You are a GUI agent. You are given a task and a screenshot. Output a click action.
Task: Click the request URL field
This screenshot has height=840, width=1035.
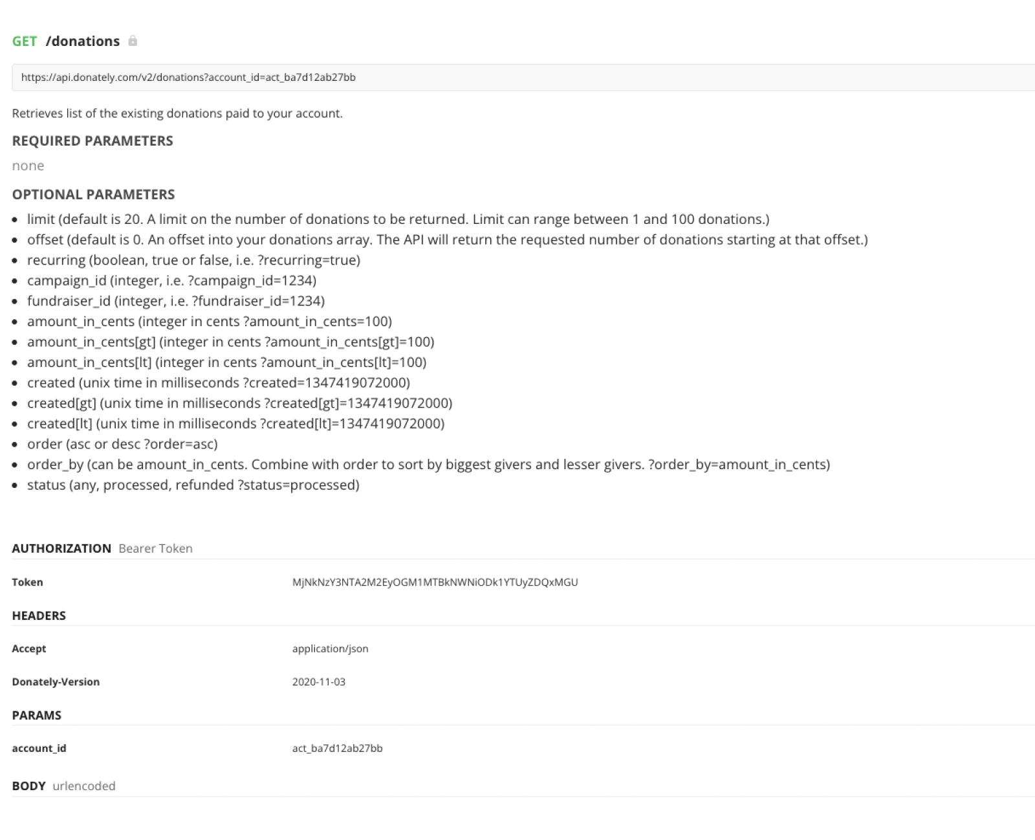coord(517,78)
